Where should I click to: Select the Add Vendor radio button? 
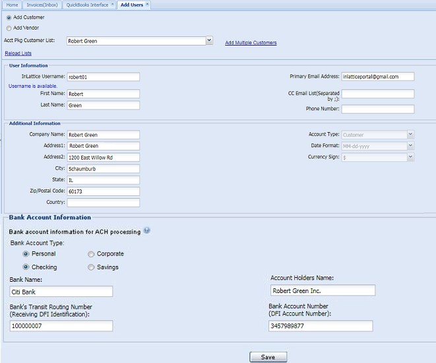9,28
